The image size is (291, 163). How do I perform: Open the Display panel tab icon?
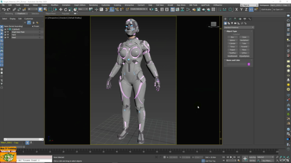(245, 19)
